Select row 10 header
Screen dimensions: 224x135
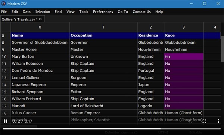pyautogui.click(x=6, y=57)
